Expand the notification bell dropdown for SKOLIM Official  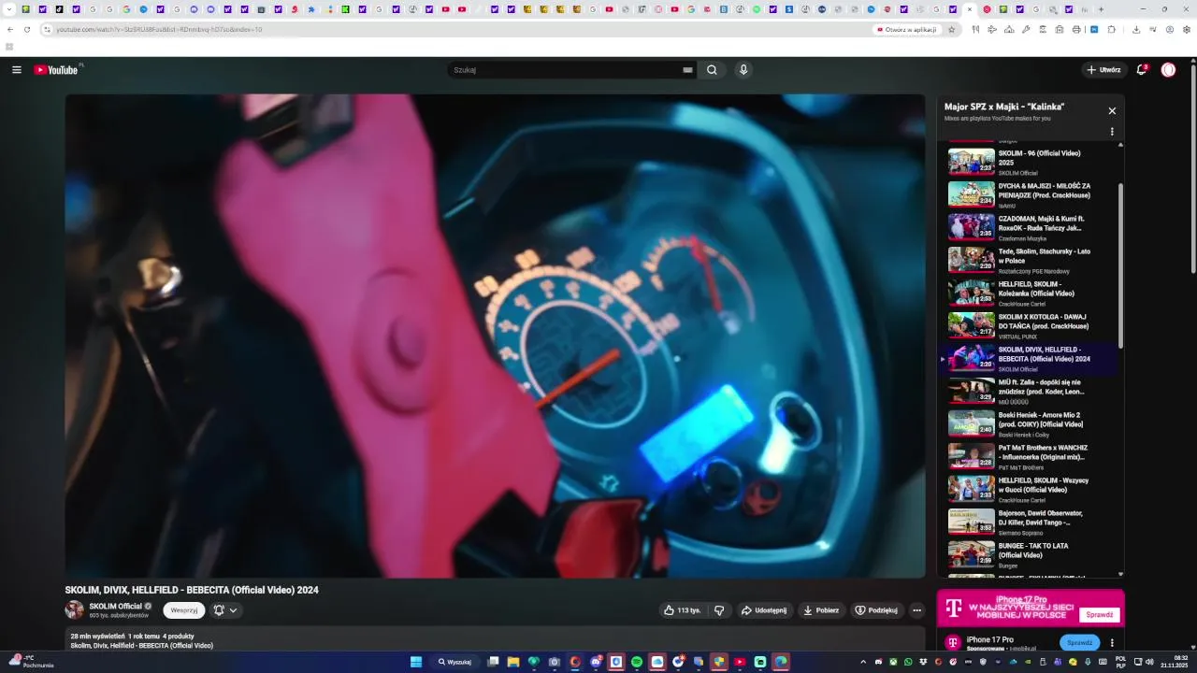[x=225, y=610]
